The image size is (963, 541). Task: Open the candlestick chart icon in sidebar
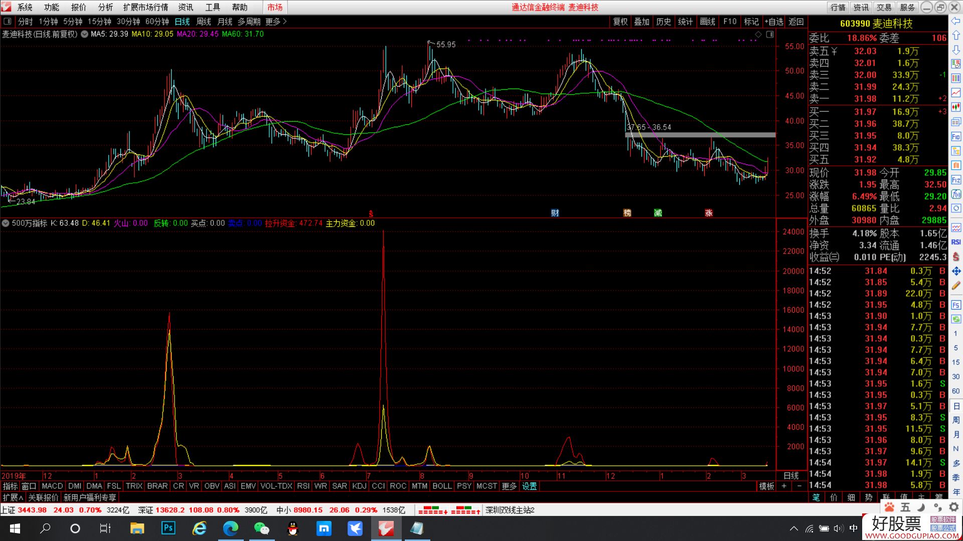pos(956,107)
